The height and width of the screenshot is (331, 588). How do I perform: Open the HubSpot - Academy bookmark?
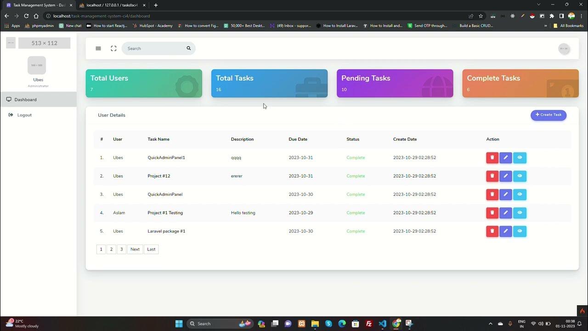[152, 26]
